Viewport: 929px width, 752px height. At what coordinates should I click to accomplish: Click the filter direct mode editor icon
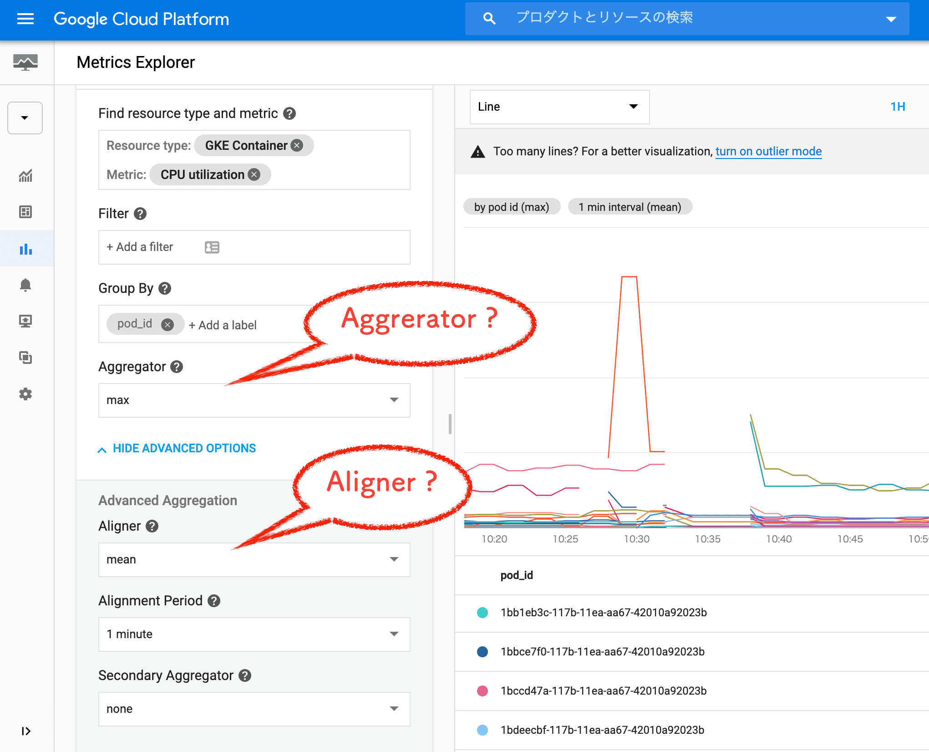(x=212, y=247)
